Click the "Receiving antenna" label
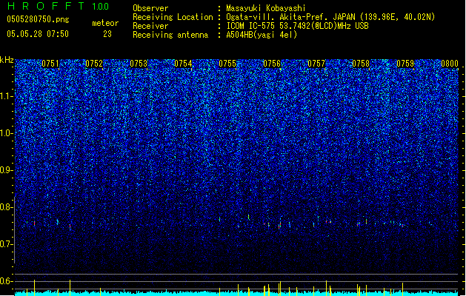The image size is (466, 296). (x=170, y=35)
